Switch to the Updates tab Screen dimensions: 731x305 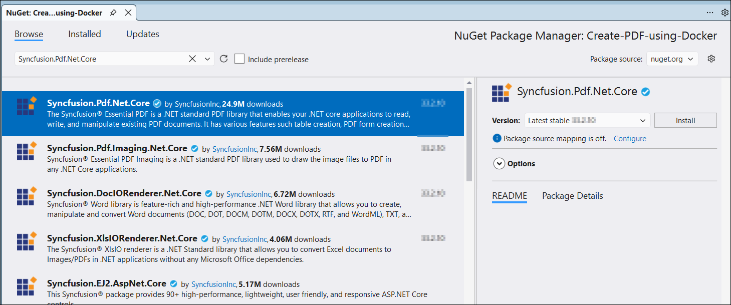click(x=143, y=34)
